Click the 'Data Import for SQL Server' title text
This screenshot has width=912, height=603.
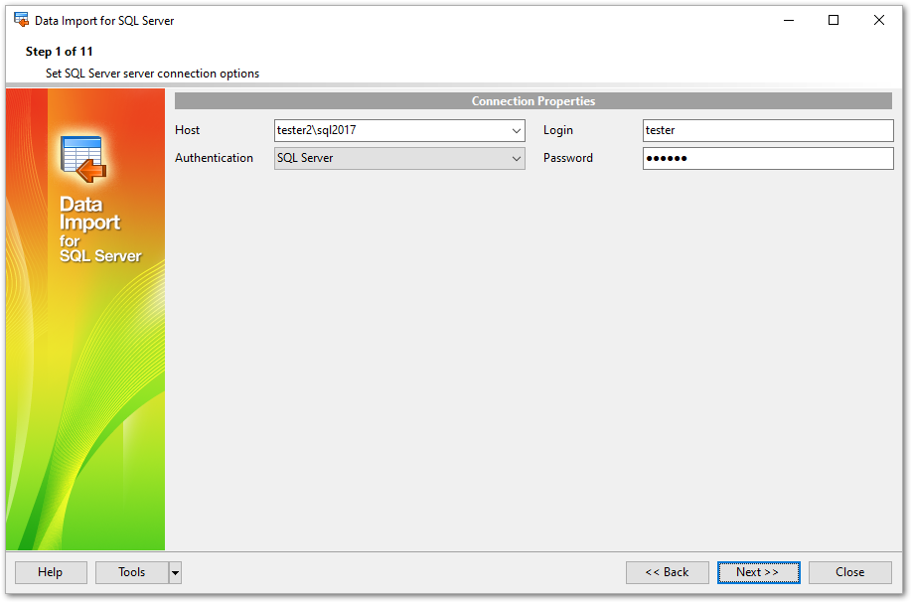coord(104,21)
